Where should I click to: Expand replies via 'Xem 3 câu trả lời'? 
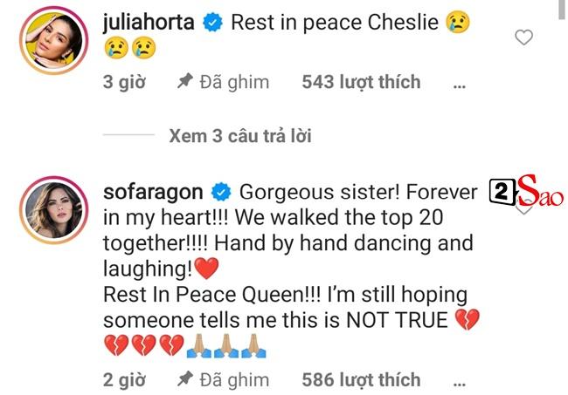click(240, 136)
